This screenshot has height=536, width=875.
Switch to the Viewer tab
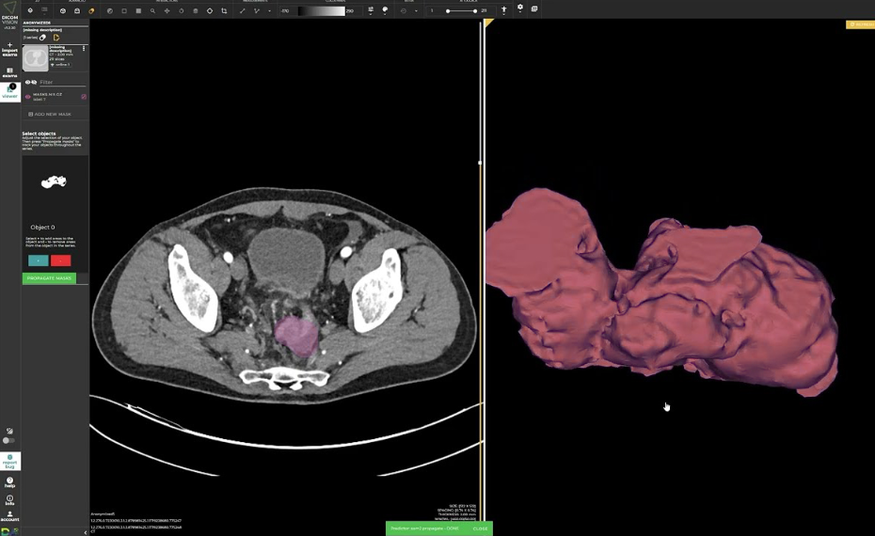(9, 92)
